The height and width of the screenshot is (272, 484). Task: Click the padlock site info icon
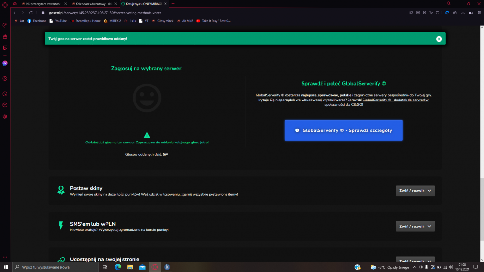[x=43, y=13]
